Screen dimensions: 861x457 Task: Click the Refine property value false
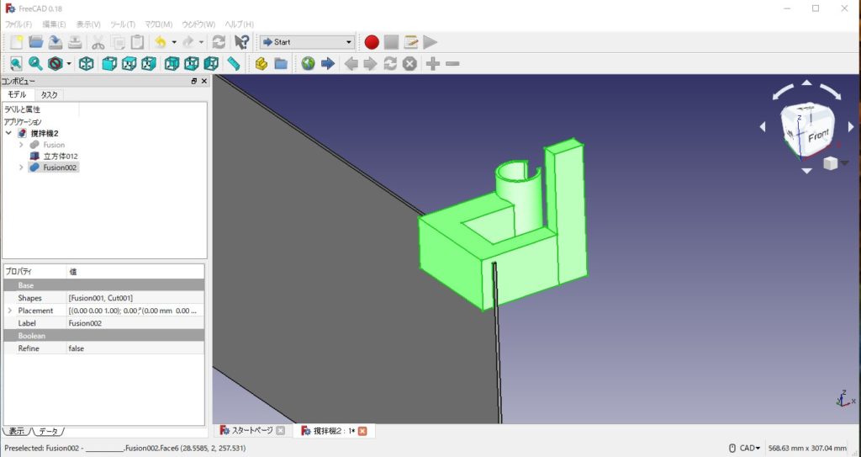click(x=135, y=348)
